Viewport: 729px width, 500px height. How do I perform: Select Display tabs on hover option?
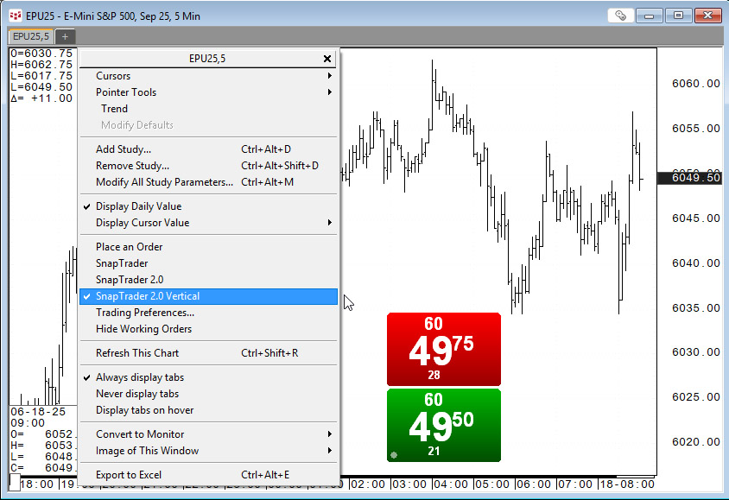click(209, 410)
